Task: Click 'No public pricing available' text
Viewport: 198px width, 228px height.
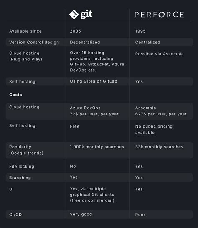Action: tap(154, 129)
